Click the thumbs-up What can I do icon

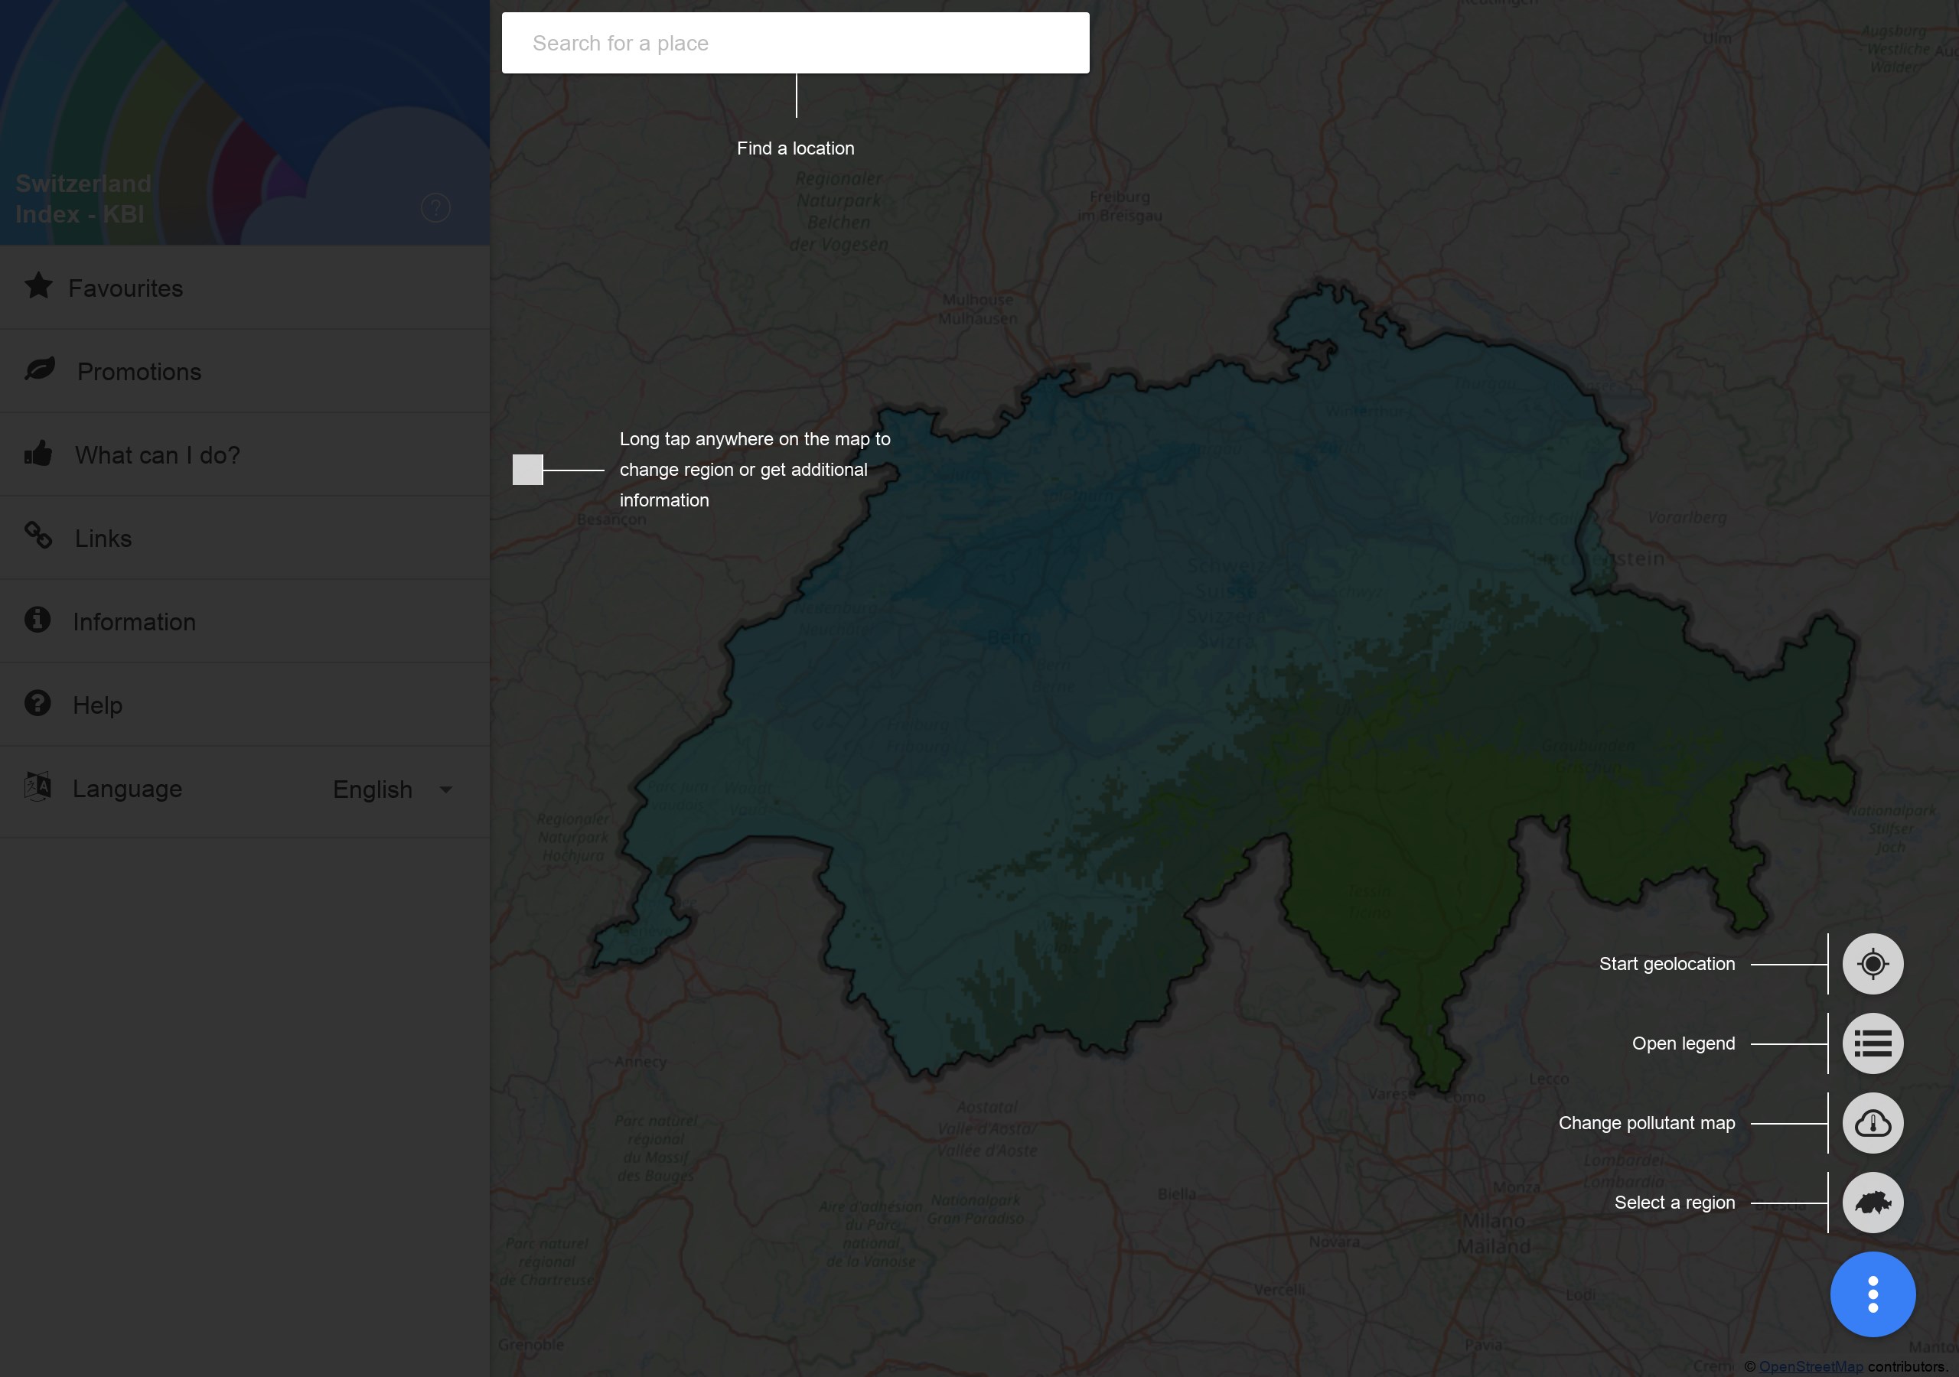click(38, 453)
